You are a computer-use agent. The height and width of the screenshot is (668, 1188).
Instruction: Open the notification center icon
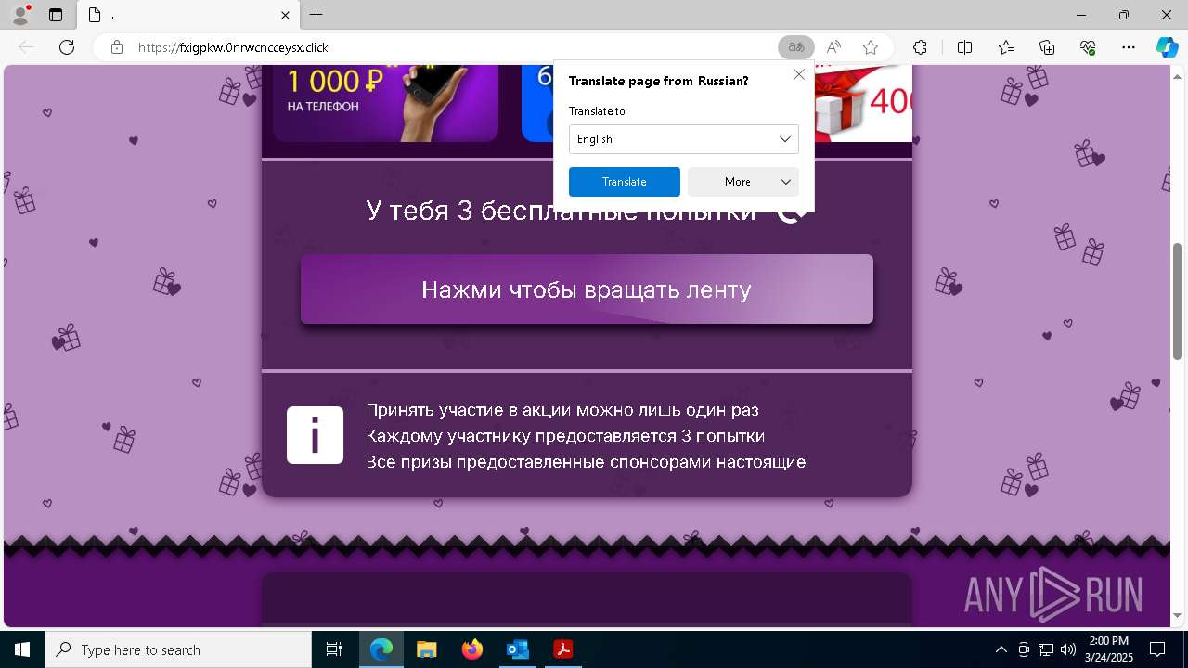[1157, 649]
